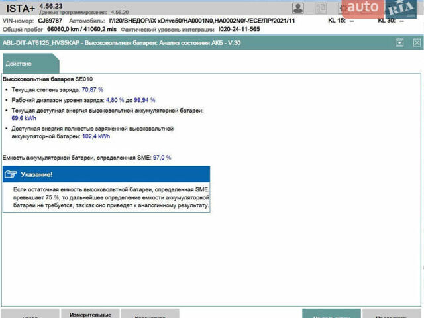Click the ISTA+ logo

point(20,8)
